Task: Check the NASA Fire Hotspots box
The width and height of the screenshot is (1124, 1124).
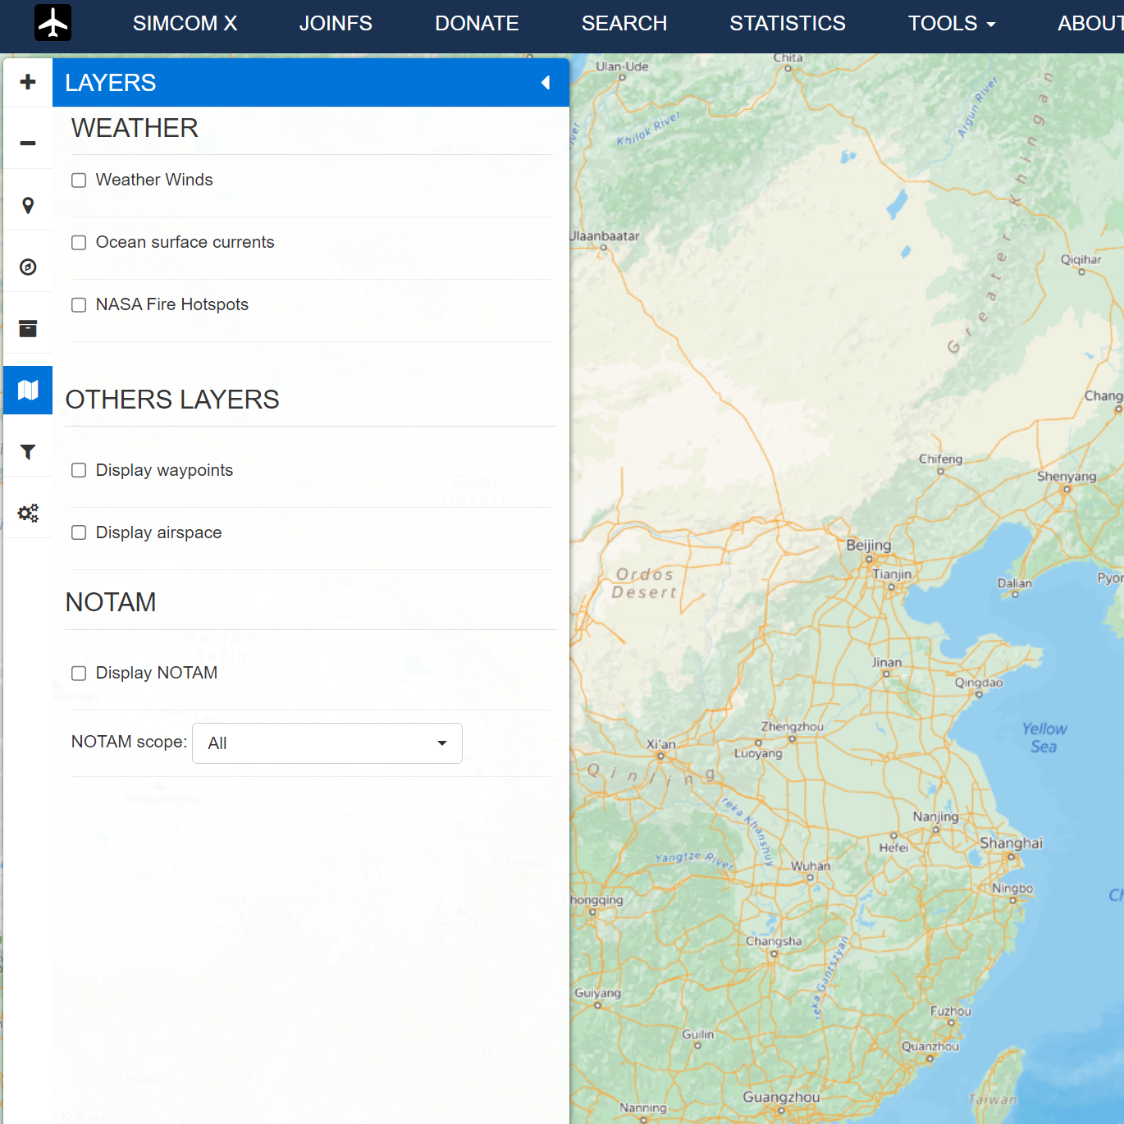Action: coord(79,305)
